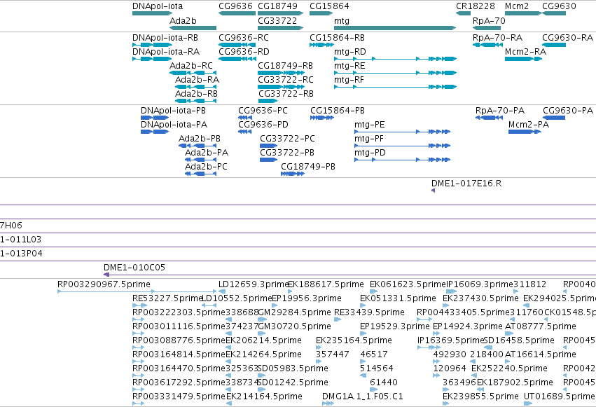The width and height of the screenshot is (596, 407).
Task: Click the RE53227.5prime EST
Action: click(139, 305)
